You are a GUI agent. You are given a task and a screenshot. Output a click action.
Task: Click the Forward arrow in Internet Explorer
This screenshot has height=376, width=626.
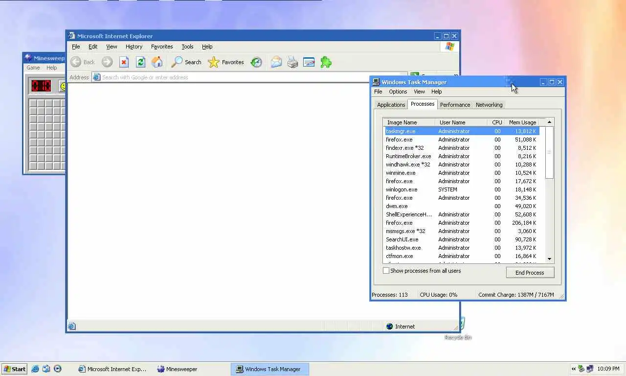[107, 62]
